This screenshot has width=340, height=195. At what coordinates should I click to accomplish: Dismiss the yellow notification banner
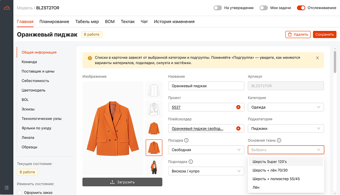click(x=317, y=58)
